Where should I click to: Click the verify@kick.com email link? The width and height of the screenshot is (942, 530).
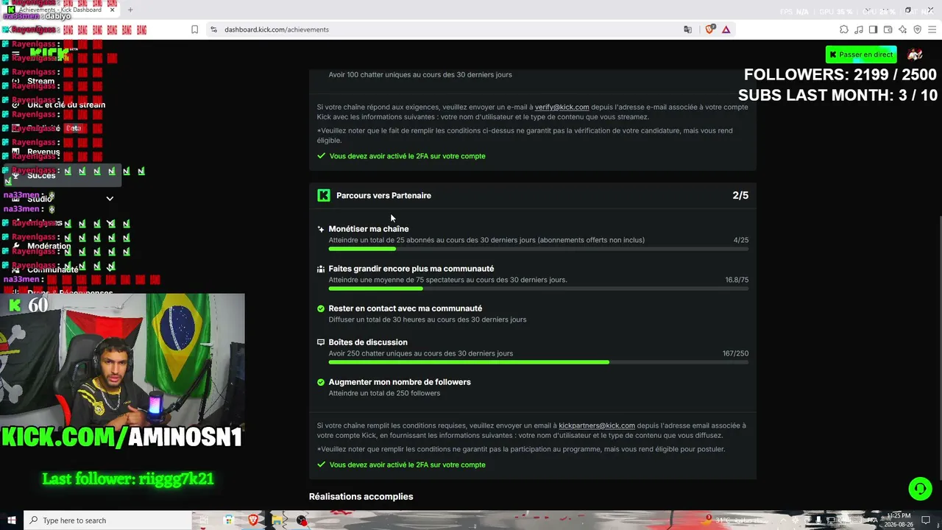click(562, 107)
